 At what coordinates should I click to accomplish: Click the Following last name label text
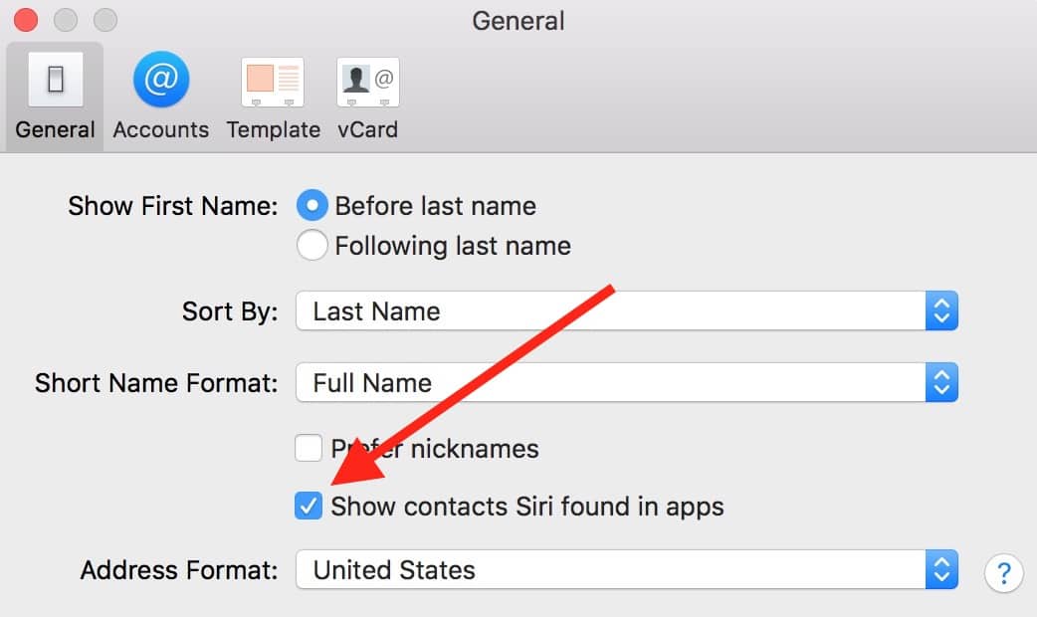[453, 246]
